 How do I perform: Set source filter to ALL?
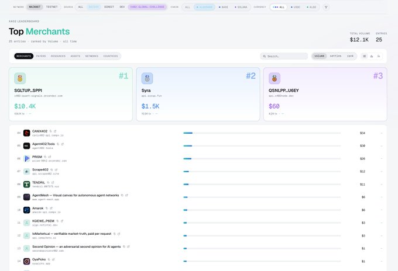coord(81,7)
